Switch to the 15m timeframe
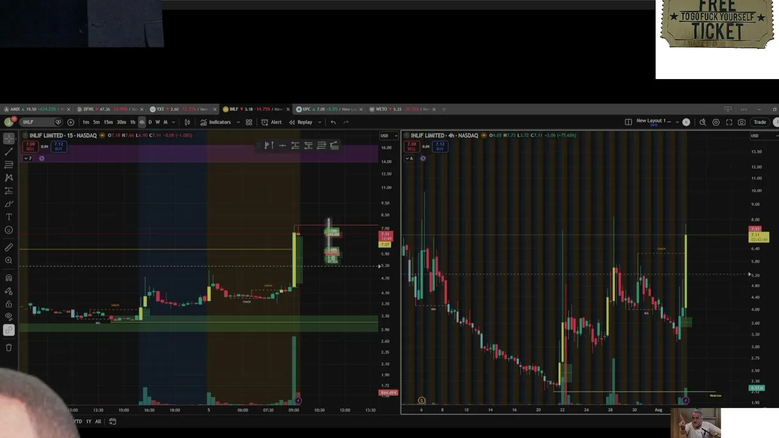 click(x=108, y=122)
